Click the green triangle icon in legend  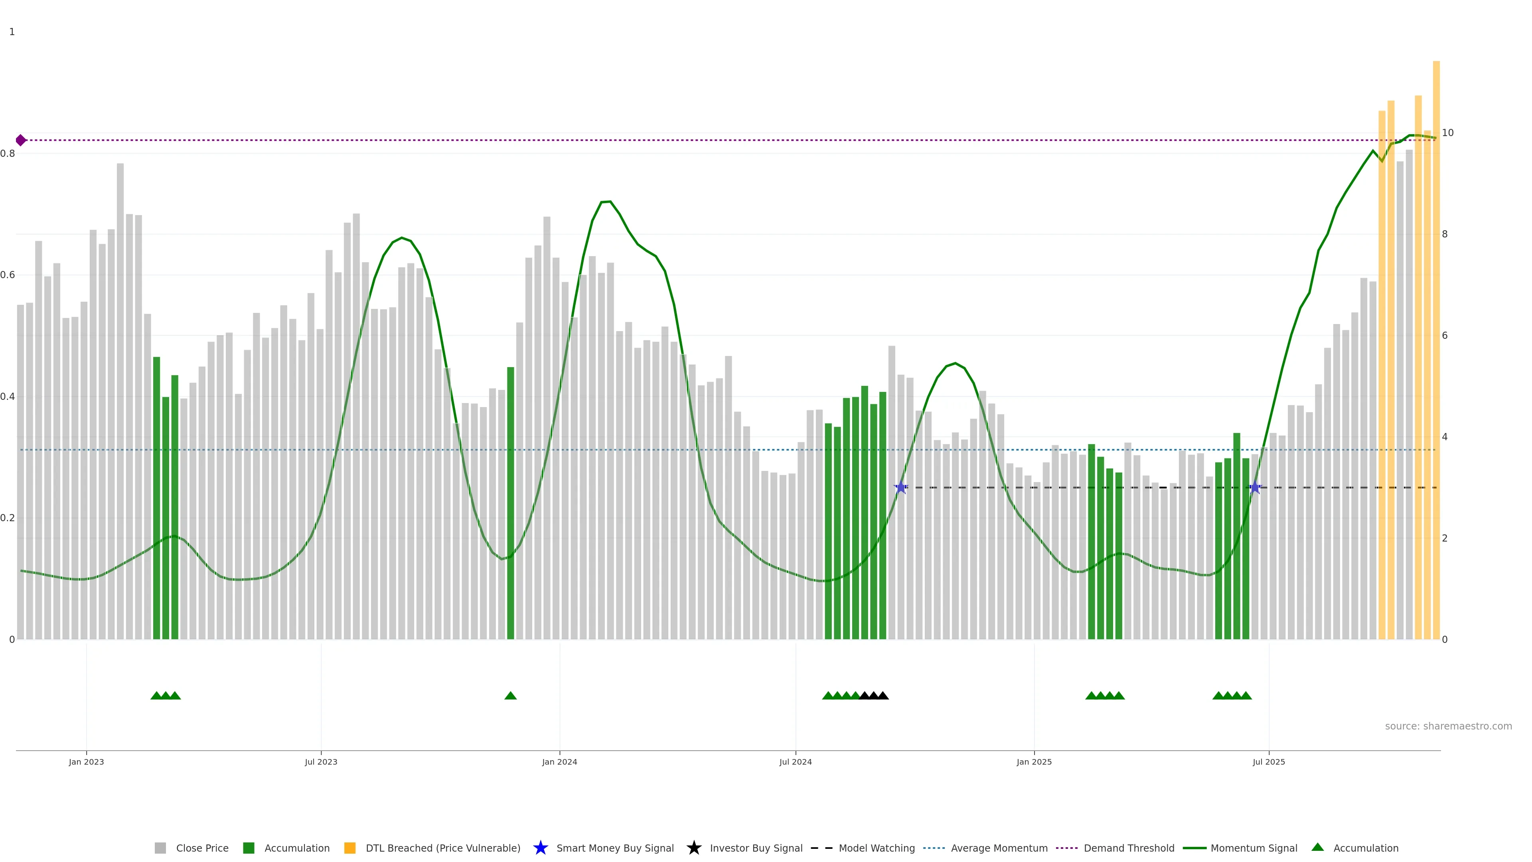[1317, 847]
